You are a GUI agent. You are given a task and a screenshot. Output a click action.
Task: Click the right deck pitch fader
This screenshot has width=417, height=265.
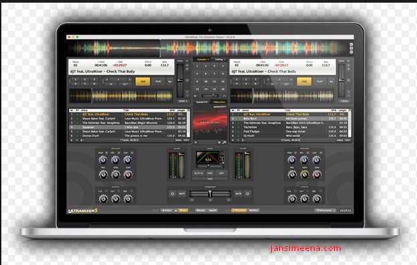coord(341,80)
